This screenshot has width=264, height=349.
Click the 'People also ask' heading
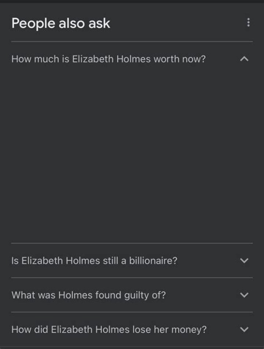click(60, 23)
